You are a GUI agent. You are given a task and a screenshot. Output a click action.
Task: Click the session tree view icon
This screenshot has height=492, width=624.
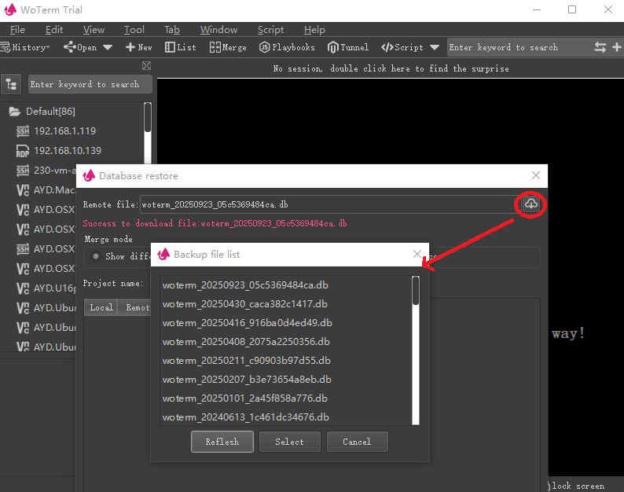point(12,84)
